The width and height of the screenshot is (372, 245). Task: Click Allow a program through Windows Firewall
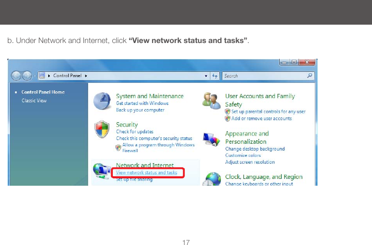pos(158,147)
